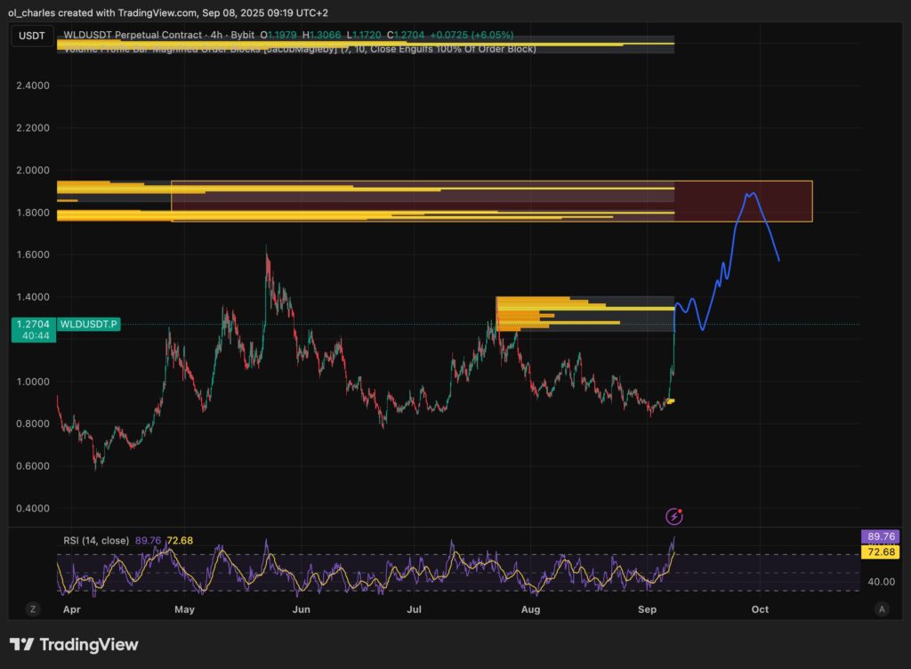Click the green 1.2704 current price label

[33, 330]
